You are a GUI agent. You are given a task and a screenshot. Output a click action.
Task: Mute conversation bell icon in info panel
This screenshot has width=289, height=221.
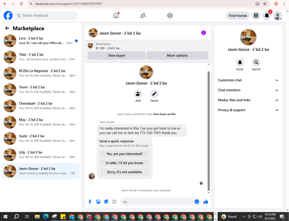(x=240, y=62)
